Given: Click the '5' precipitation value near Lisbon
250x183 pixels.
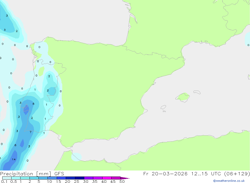Looking at the screenshot, I should tap(33, 104).
